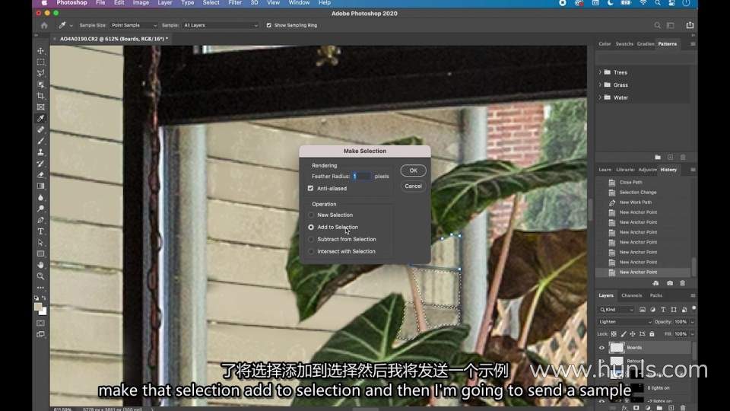This screenshot has height=411, width=730.
Task: Select the Clone Stamp tool
Action: (41, 152)
